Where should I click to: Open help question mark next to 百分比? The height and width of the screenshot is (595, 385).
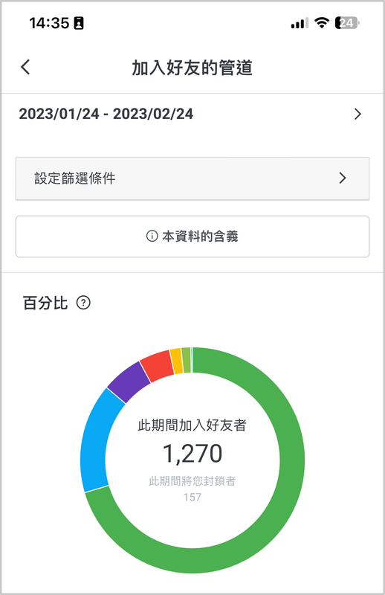click(x=83, y=303)
